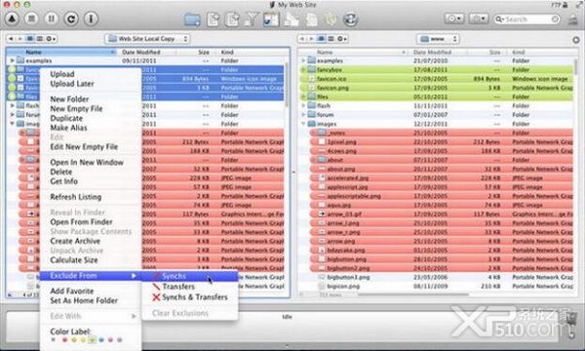The image size is (585, 351).
Task: Click the pause toolbar button
Action: click(52, 19)
